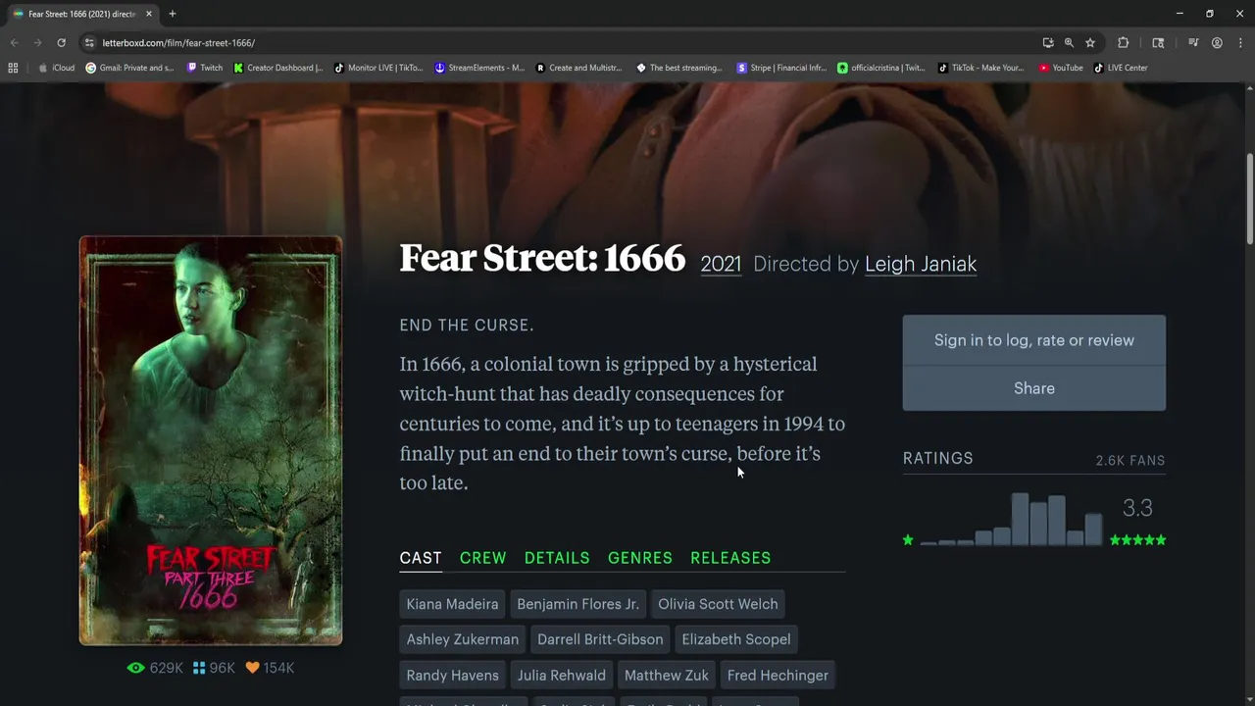
Task: Open the StreamElements bookmark
Action: [x=479, y=68]
